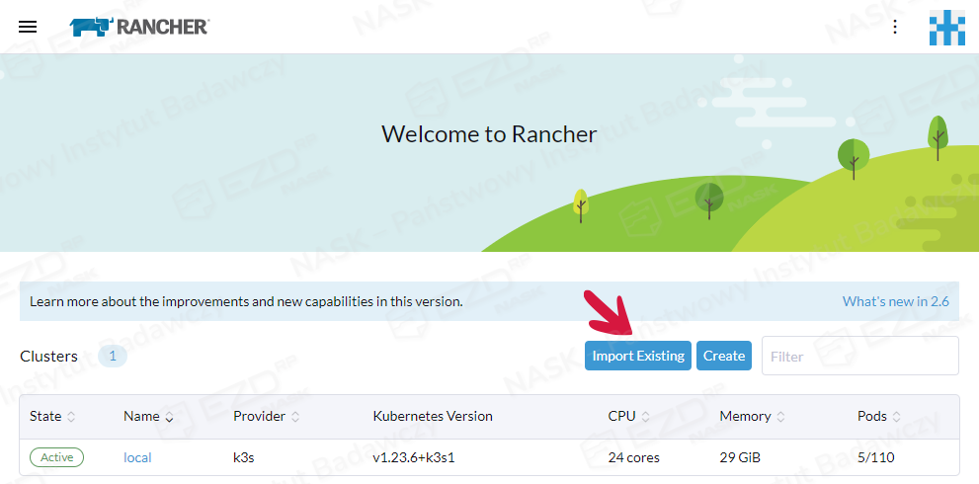Focus the Filter input field

(x=858, y=356)
